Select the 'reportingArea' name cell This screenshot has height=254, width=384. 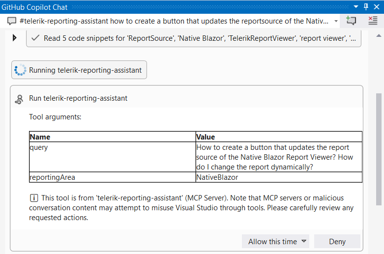tap(113, 177)
